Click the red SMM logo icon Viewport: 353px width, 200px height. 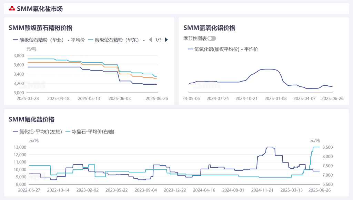(12, 9)
